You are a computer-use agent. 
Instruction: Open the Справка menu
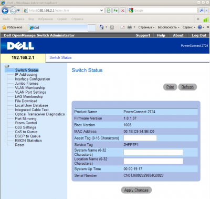tap(77, 19)
